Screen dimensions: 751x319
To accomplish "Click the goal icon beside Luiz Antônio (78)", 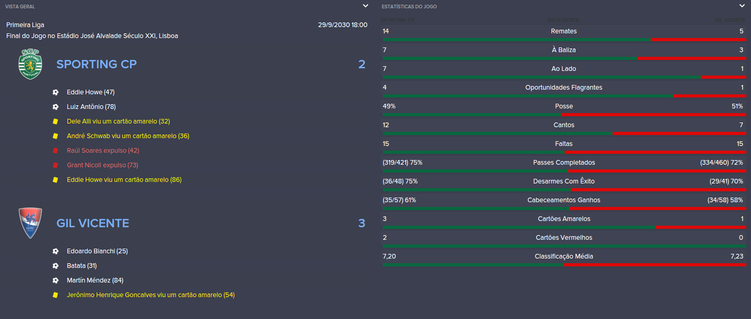I will 55,107.
